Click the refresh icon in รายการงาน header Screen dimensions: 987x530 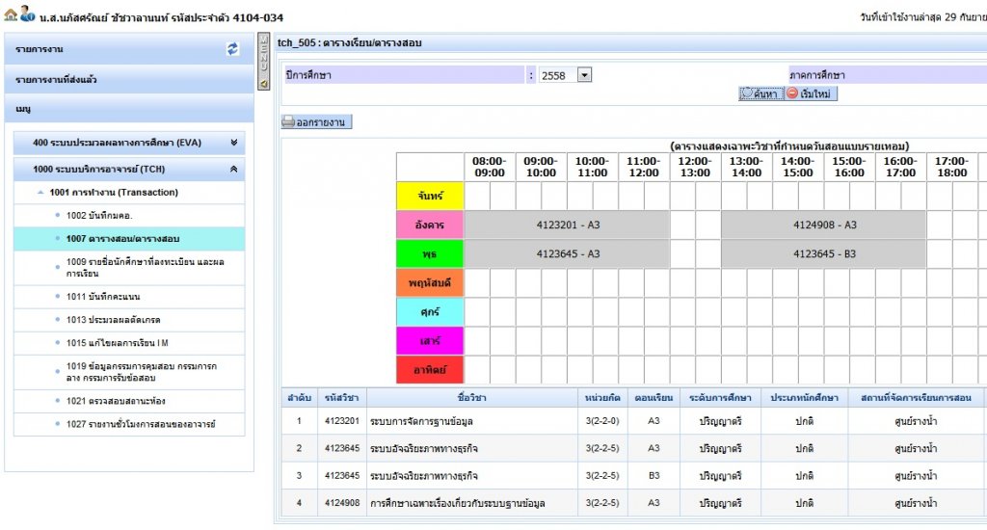(x=232, y=49)
